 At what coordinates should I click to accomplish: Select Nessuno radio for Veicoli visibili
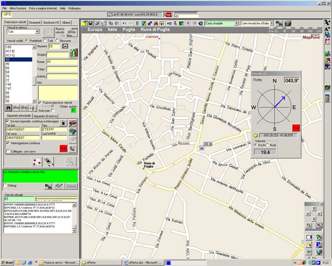[57, 40]
